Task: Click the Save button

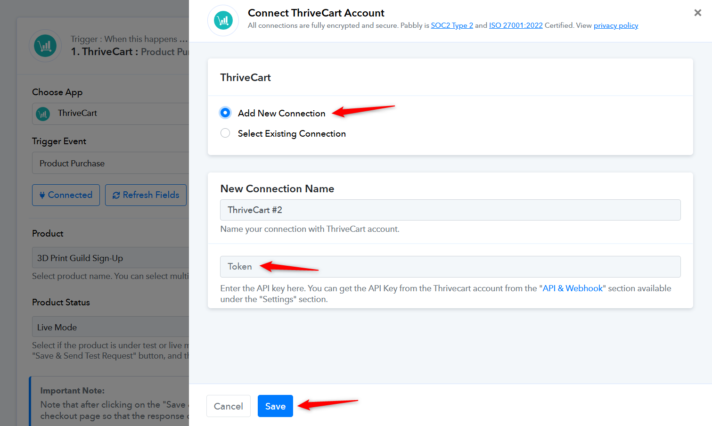Action: coord(275,406)
